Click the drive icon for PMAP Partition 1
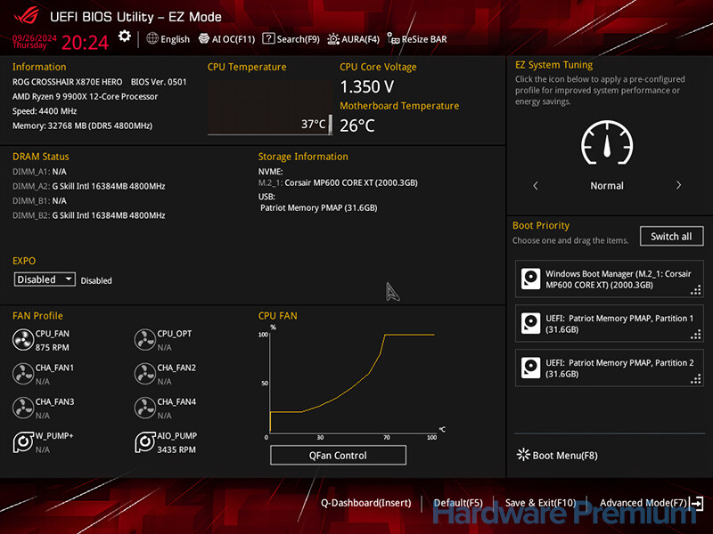This screenshot has width=713, height=534. point(530,323)
